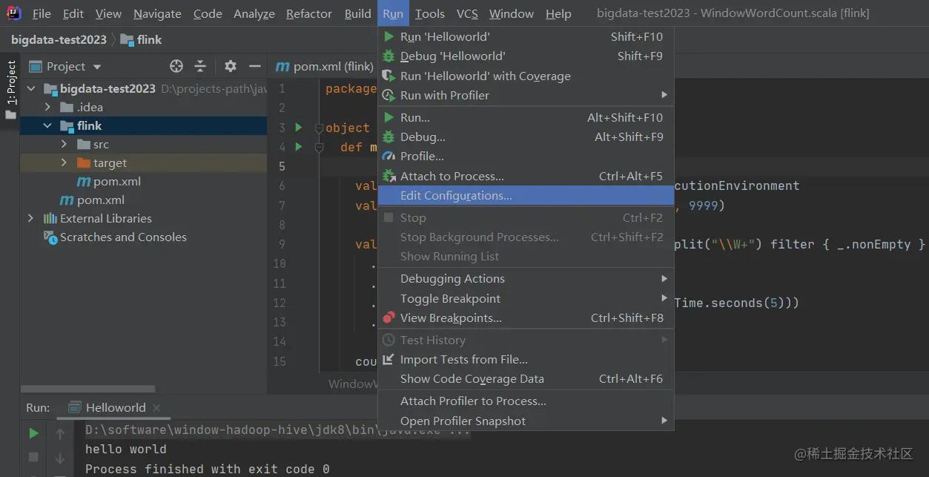Open Project view dropdown
The image size is (929, 477).
coord(65,66)
